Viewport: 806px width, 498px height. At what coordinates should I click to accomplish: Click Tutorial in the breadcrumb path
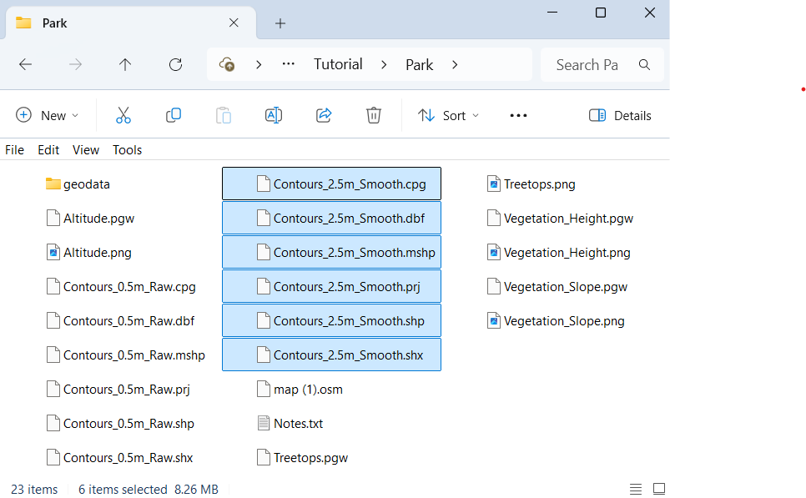(338, 65)
